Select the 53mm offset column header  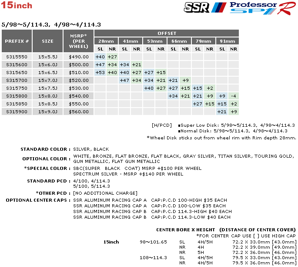(x=155, y=41)
